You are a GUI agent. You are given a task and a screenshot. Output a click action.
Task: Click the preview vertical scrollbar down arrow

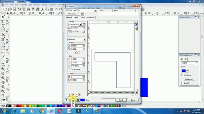pyautogui.click(x=136, y=92)
